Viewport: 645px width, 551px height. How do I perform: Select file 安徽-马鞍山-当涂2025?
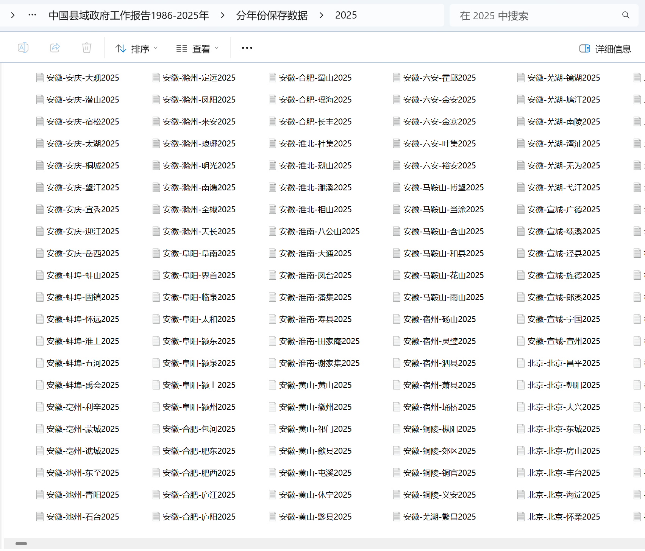click(x=443, y=209)
